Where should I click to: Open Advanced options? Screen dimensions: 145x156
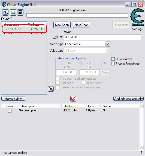[16, 153]
